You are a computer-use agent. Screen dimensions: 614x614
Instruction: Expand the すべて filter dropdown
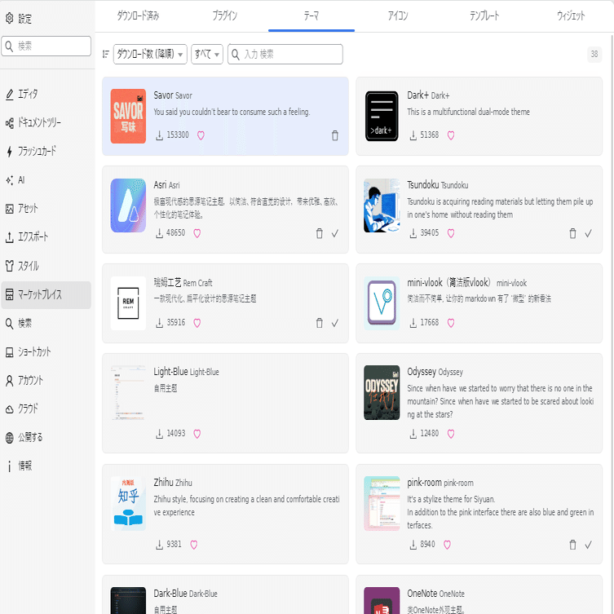pos(207,54)
